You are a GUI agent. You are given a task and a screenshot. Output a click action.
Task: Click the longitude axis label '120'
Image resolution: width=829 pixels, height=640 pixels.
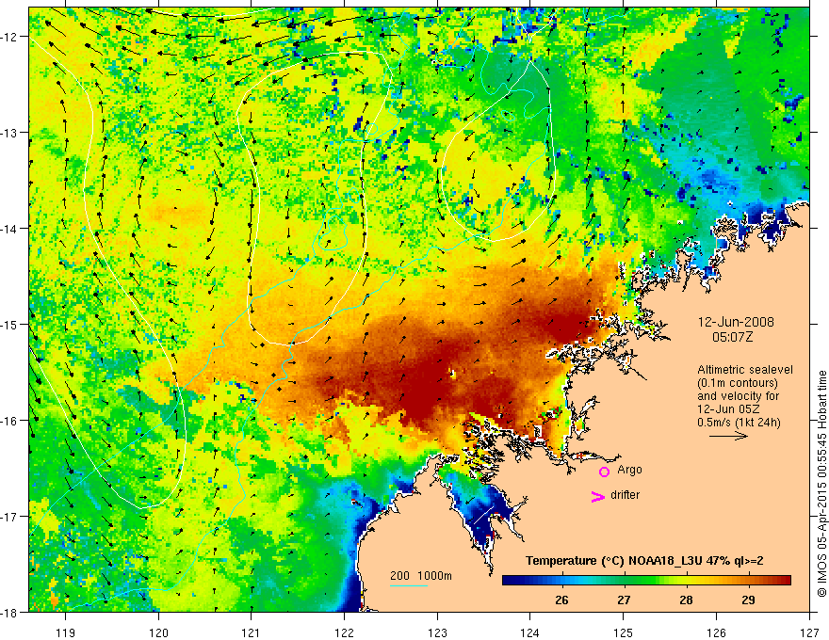[158, 632]
